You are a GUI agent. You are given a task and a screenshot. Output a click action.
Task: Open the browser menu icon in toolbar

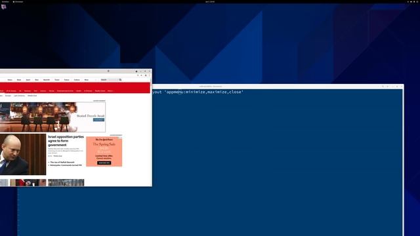coord(150,75)
